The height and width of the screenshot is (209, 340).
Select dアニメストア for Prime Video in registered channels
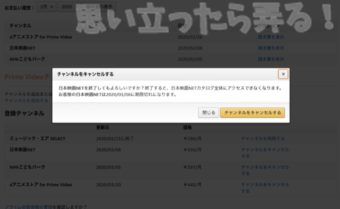pos(40,185)
